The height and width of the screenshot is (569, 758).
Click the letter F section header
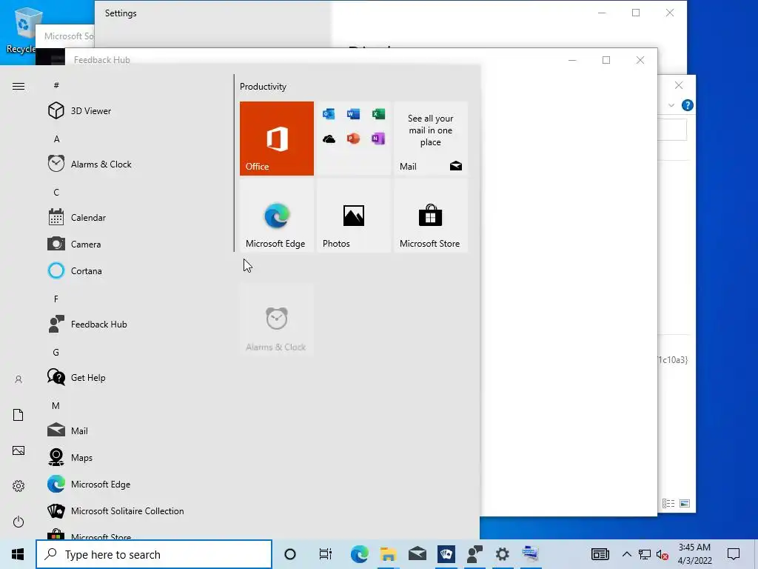point(56,299)
